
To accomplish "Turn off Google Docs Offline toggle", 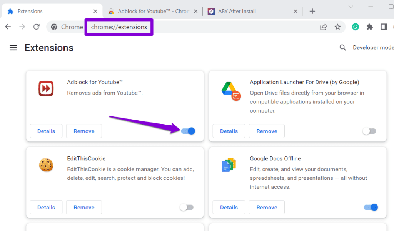I will point(371,208).
